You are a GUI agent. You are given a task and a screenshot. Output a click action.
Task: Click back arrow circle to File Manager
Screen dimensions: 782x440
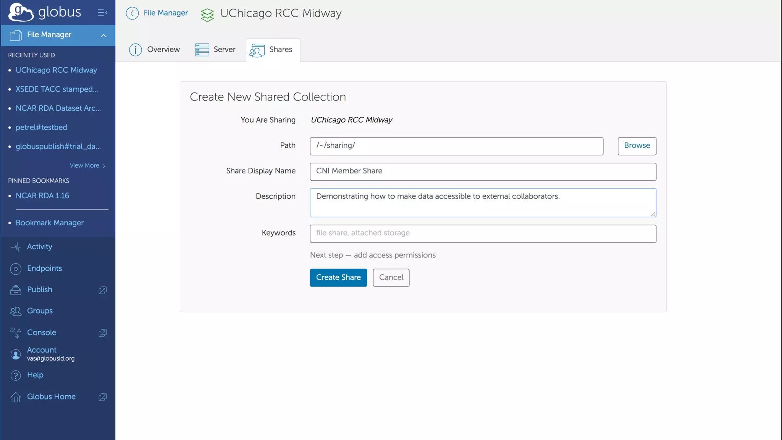132,13
